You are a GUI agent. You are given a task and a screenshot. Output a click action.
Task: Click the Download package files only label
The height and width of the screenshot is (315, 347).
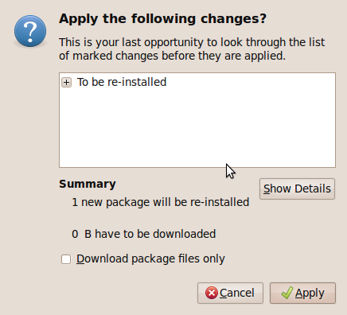tap(150, 259)
